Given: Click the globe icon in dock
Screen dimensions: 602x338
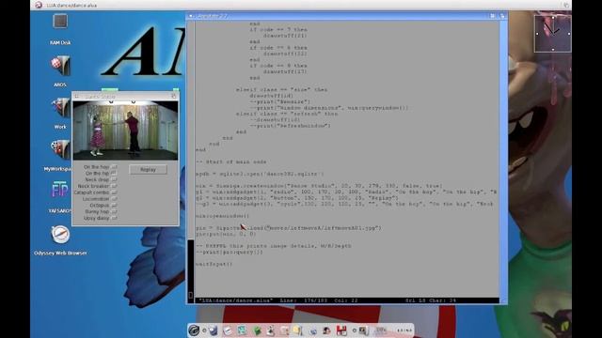Looking at the screenshot, I should point(313,331).
